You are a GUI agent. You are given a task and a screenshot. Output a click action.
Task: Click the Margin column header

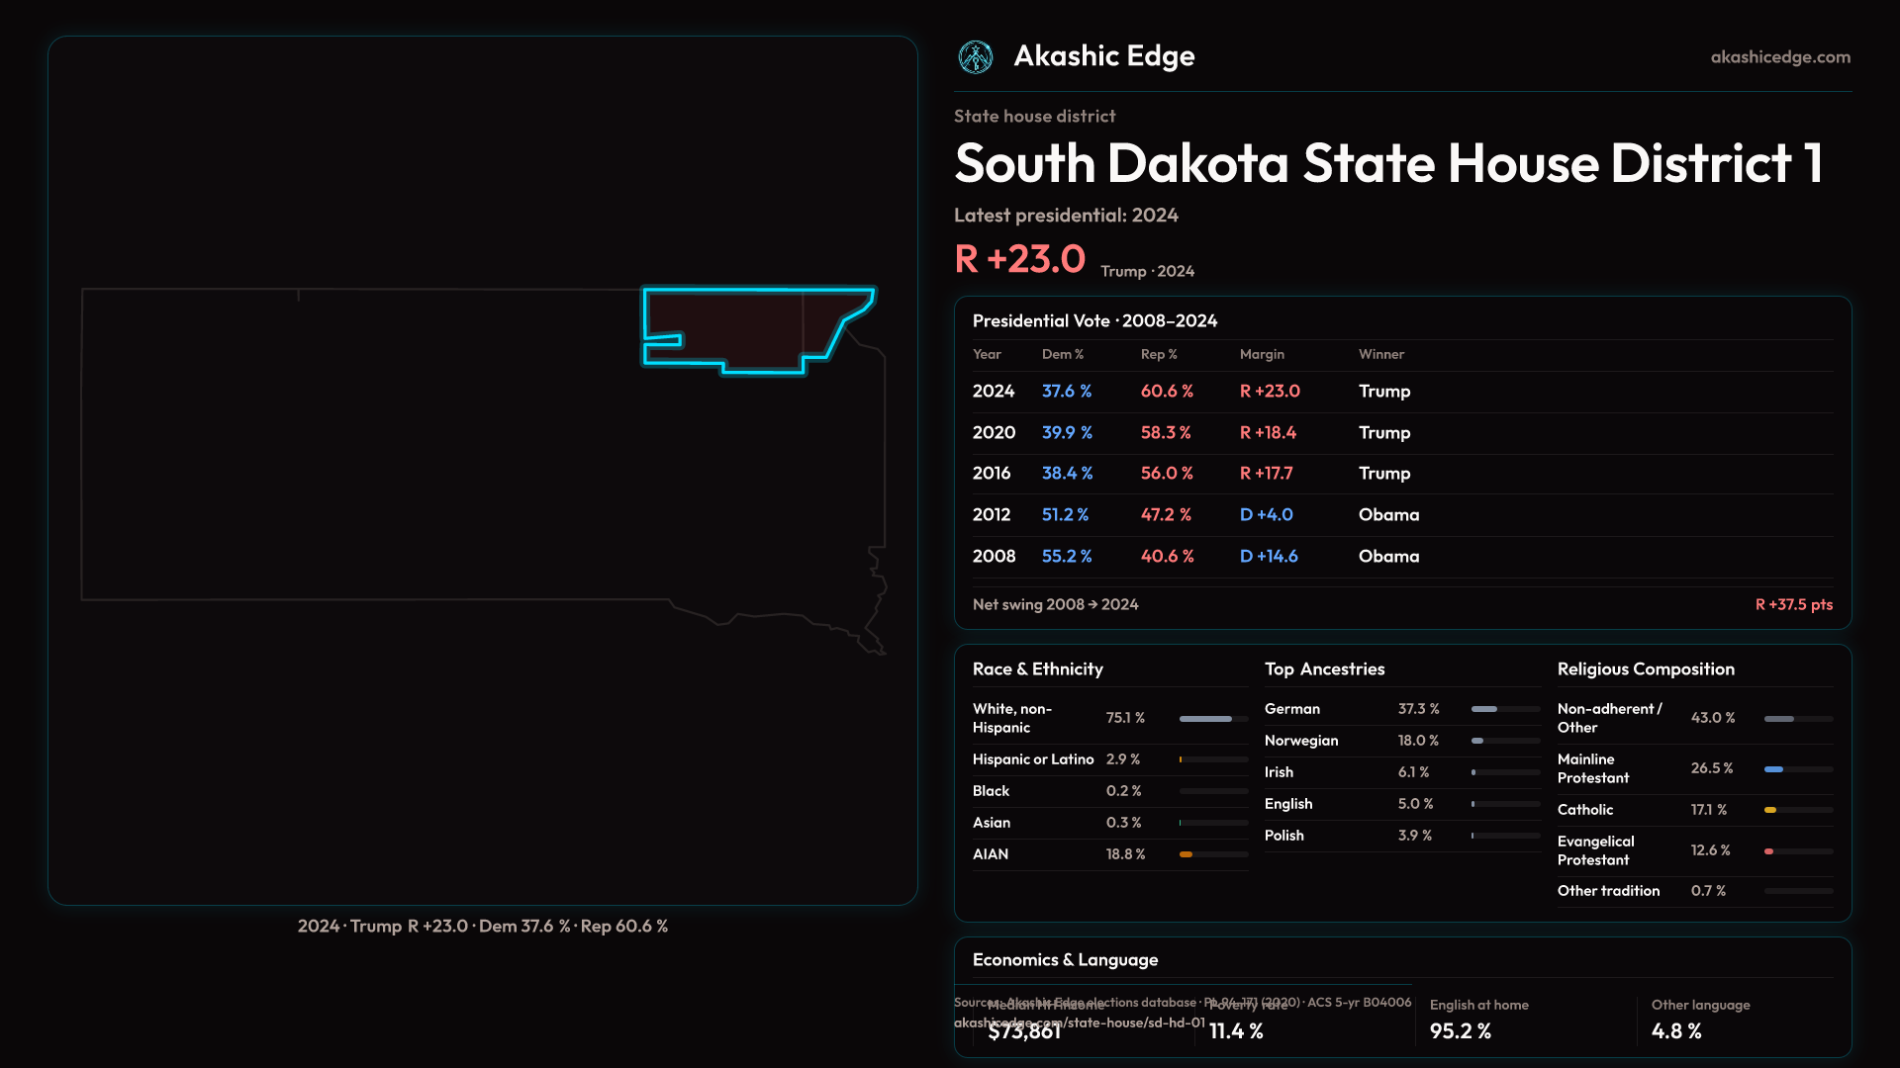pyautogui.click(x=1262, y=354)
